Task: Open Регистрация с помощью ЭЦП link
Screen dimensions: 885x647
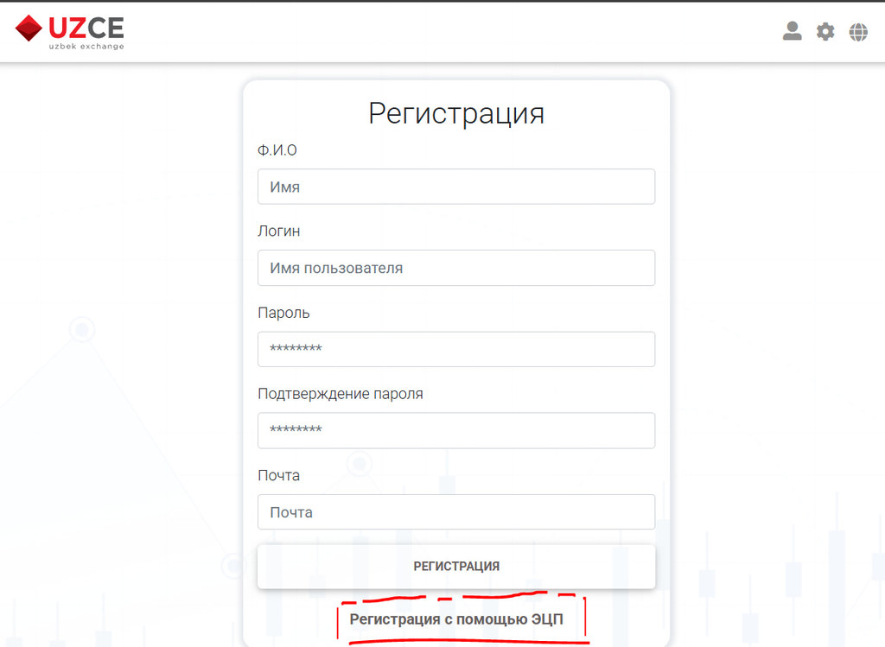Action: [455, 619]
